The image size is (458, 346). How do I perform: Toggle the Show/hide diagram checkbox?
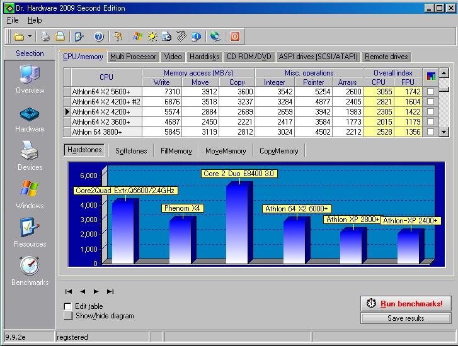pyautogui.click(x=68, y=316)
